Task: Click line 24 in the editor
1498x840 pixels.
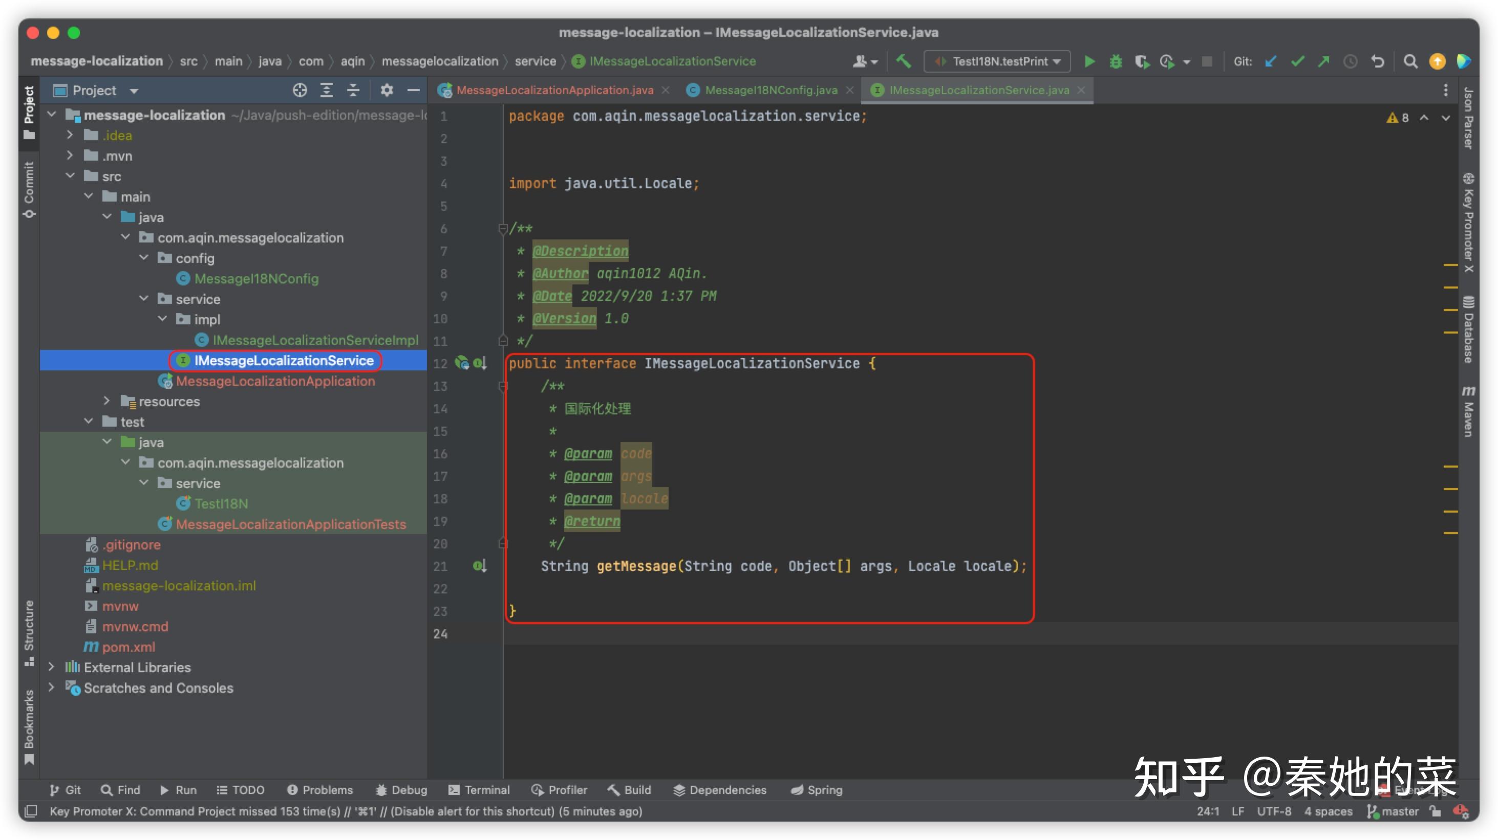Action: (980, 633)
